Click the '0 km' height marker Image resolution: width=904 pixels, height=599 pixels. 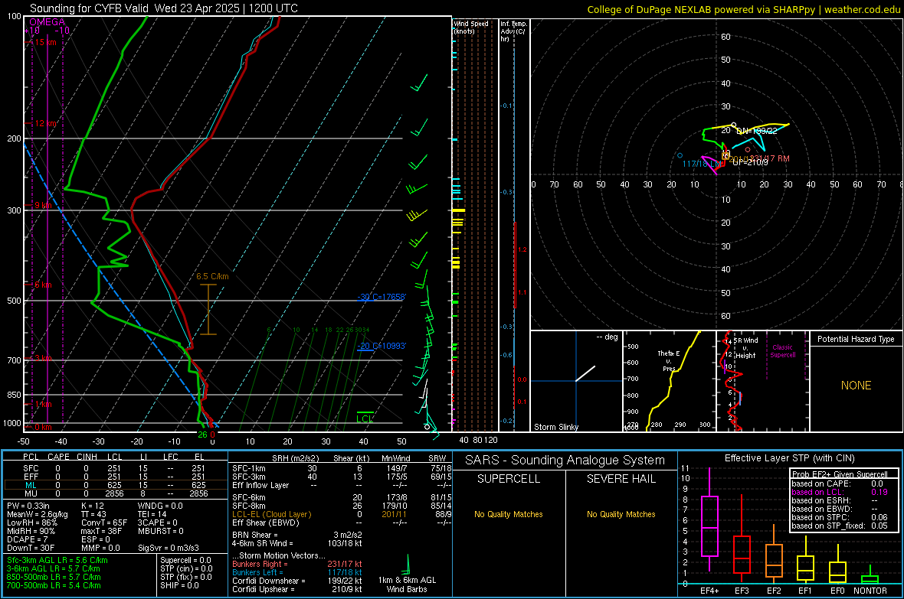tap(43, 427)
